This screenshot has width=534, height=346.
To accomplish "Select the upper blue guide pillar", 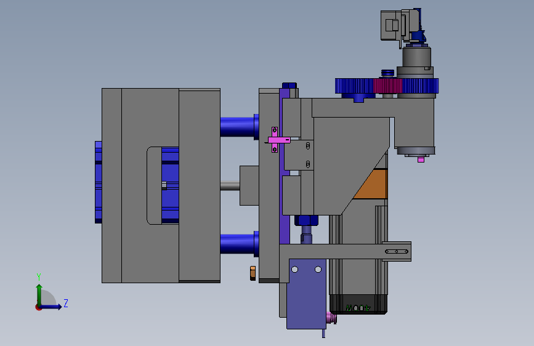I will tap(240, 126).
